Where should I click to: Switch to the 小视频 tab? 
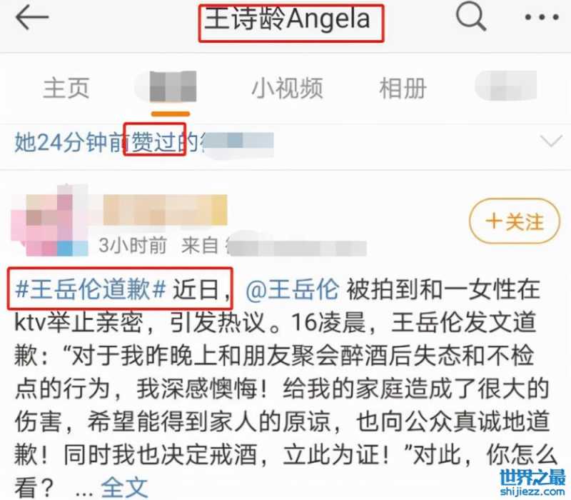click(288, 88)
